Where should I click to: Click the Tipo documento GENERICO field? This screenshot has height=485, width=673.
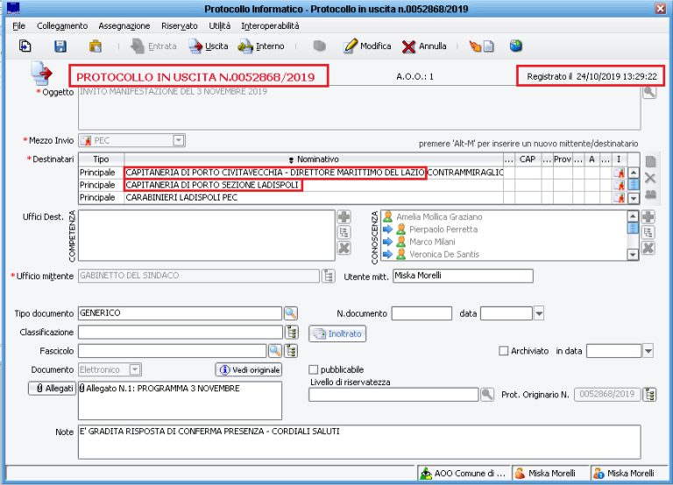pos(180,313)
